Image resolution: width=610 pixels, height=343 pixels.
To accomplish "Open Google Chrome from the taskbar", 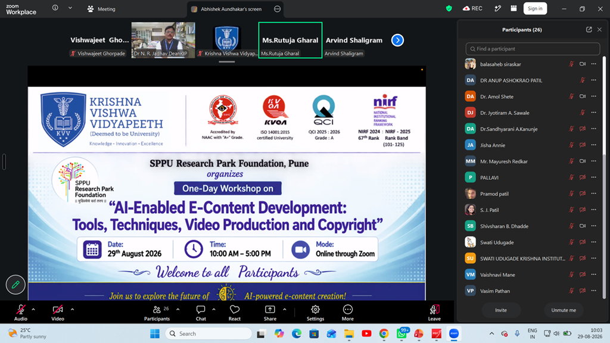I will pos(384,333).
